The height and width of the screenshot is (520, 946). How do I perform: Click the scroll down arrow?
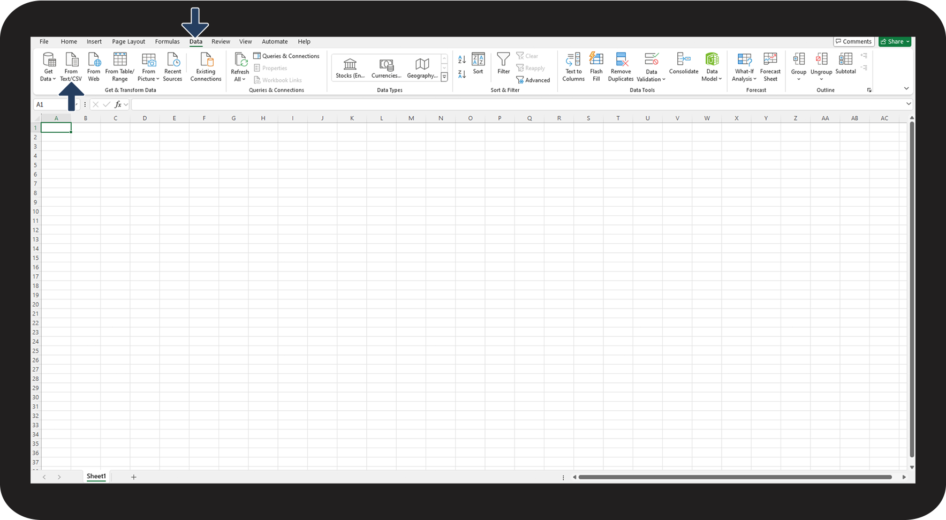912,467
